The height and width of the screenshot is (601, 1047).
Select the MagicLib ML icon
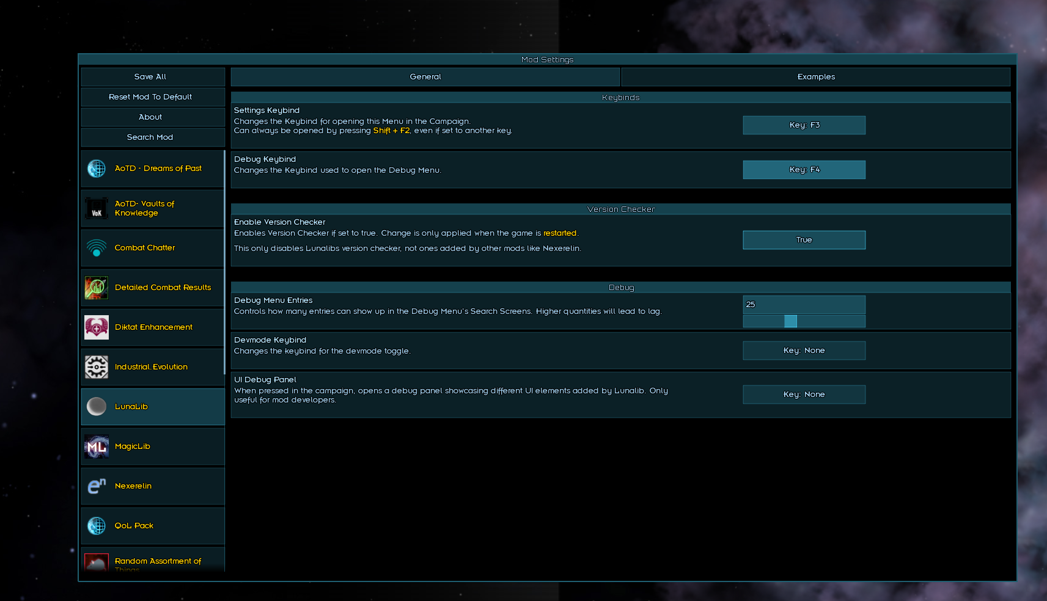pyautogui.click(x=97, y=446)
